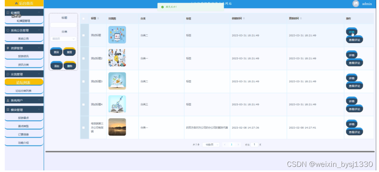The width and height of the screenshot is (379, 172).
Task: Click 详情 for the 测试标题2 row
Action: pos(352,55)
